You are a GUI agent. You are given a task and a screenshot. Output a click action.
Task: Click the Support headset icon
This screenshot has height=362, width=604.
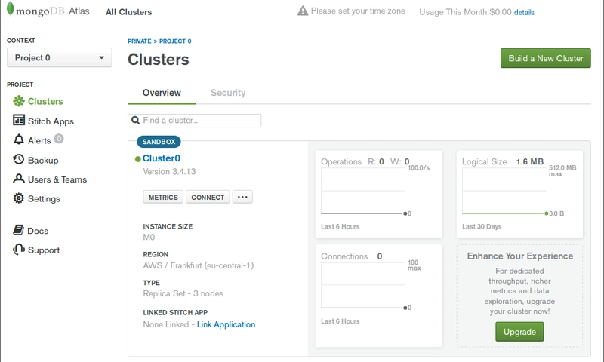pyautogui.click(x=18, y=250)
